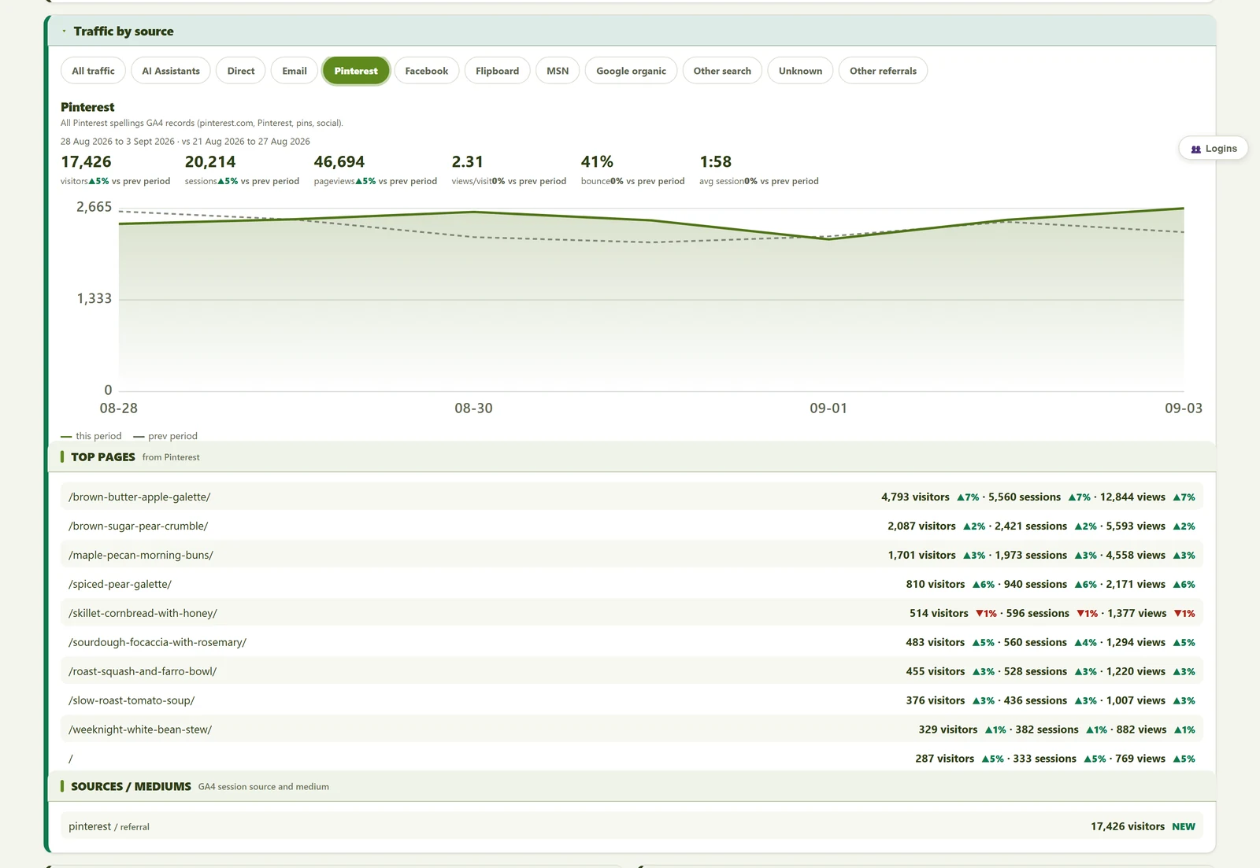Open /spiced-pear-galette/ page row
This screenshot has height=868, width=1260.
[x=632, y=585]
